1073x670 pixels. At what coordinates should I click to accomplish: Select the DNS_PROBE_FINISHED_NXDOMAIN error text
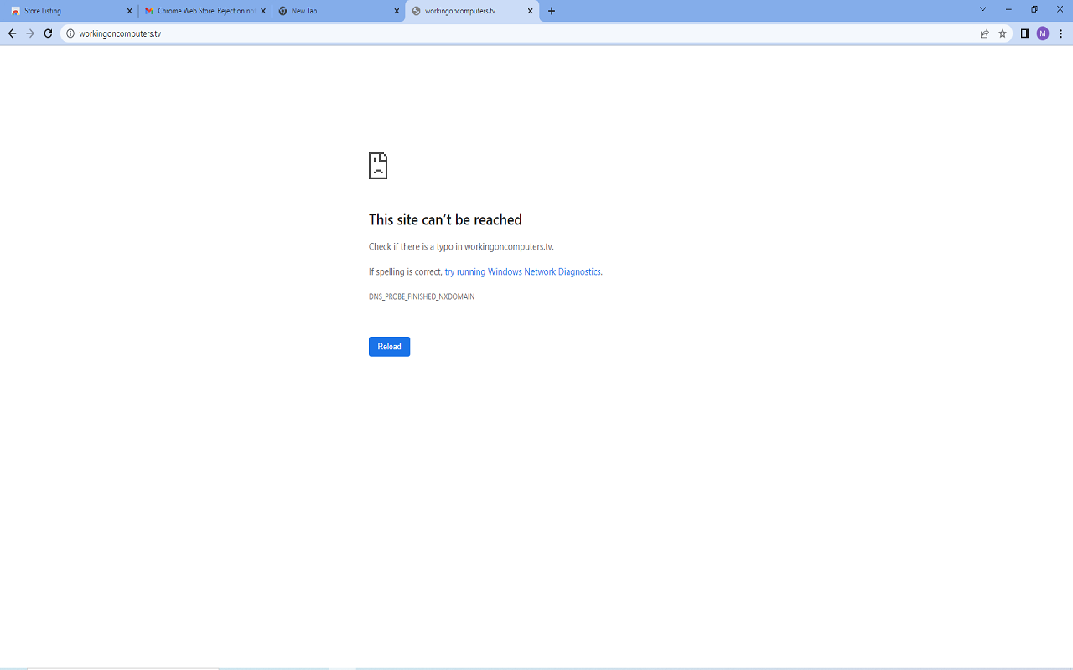tap(422, 296)
